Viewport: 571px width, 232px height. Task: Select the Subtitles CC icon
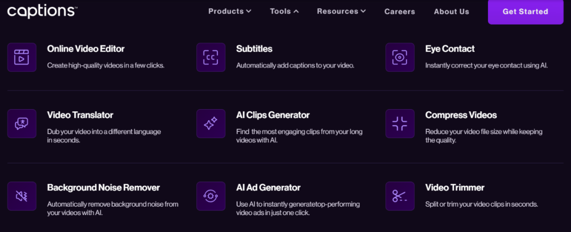211,57
